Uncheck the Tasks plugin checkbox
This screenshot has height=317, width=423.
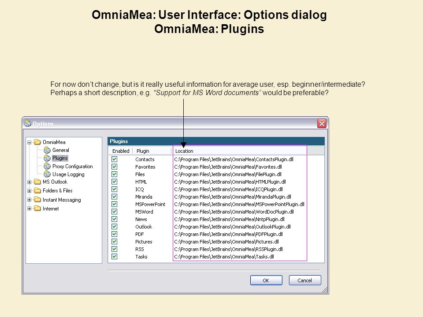(x=115, y=257)
